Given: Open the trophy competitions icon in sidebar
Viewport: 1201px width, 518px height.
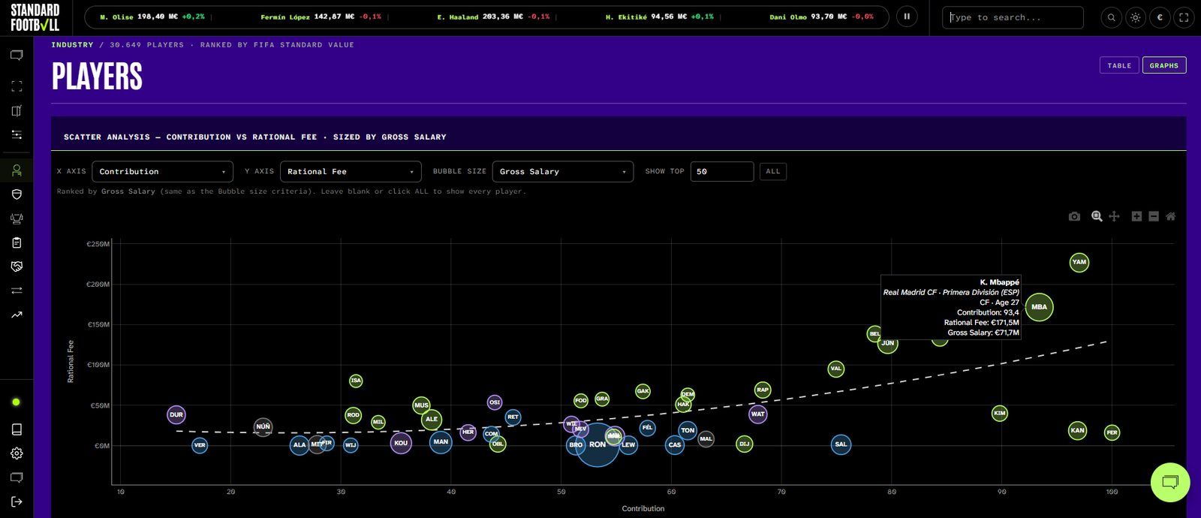Looking at the screenshot, I should 17,218.
